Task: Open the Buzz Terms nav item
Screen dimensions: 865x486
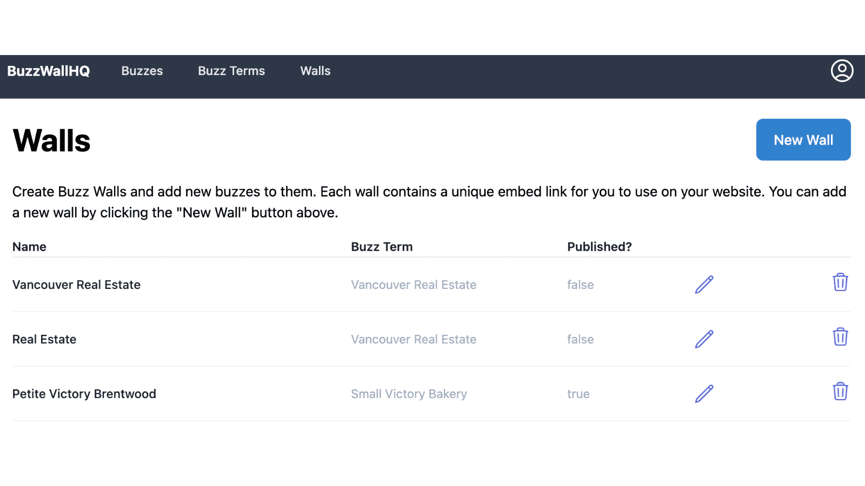Action: [231, 71]
